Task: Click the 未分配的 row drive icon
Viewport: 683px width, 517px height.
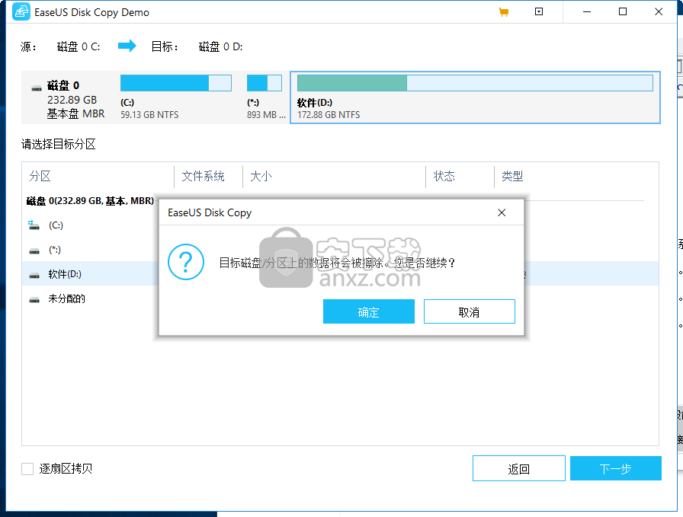Action: (34, 300)
